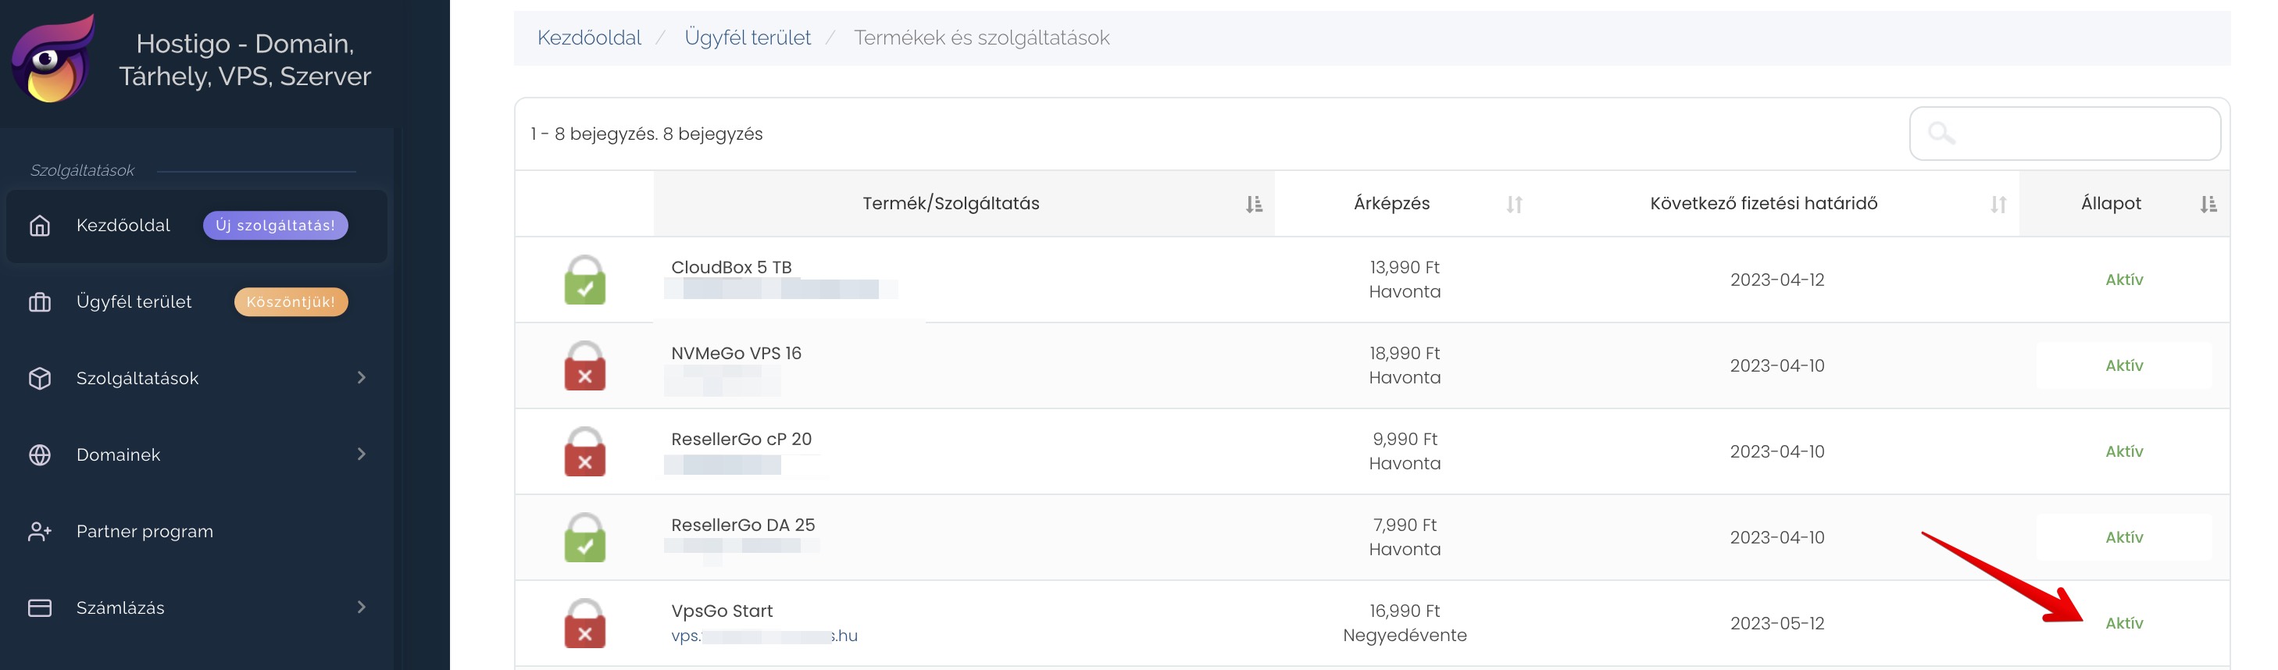
Task: Click the Domainek globe icon
Action: point(40,455)
